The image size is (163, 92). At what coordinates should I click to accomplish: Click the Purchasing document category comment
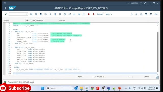66,36
